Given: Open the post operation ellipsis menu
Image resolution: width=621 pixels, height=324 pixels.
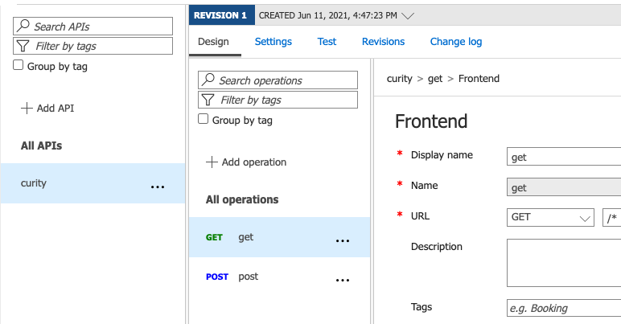Looking at the screenshot, I should (343, 280).
